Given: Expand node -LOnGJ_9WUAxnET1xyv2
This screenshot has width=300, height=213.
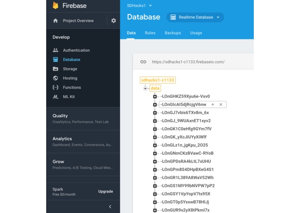Looking at the screenshot, I should click(x=155, y=121).
